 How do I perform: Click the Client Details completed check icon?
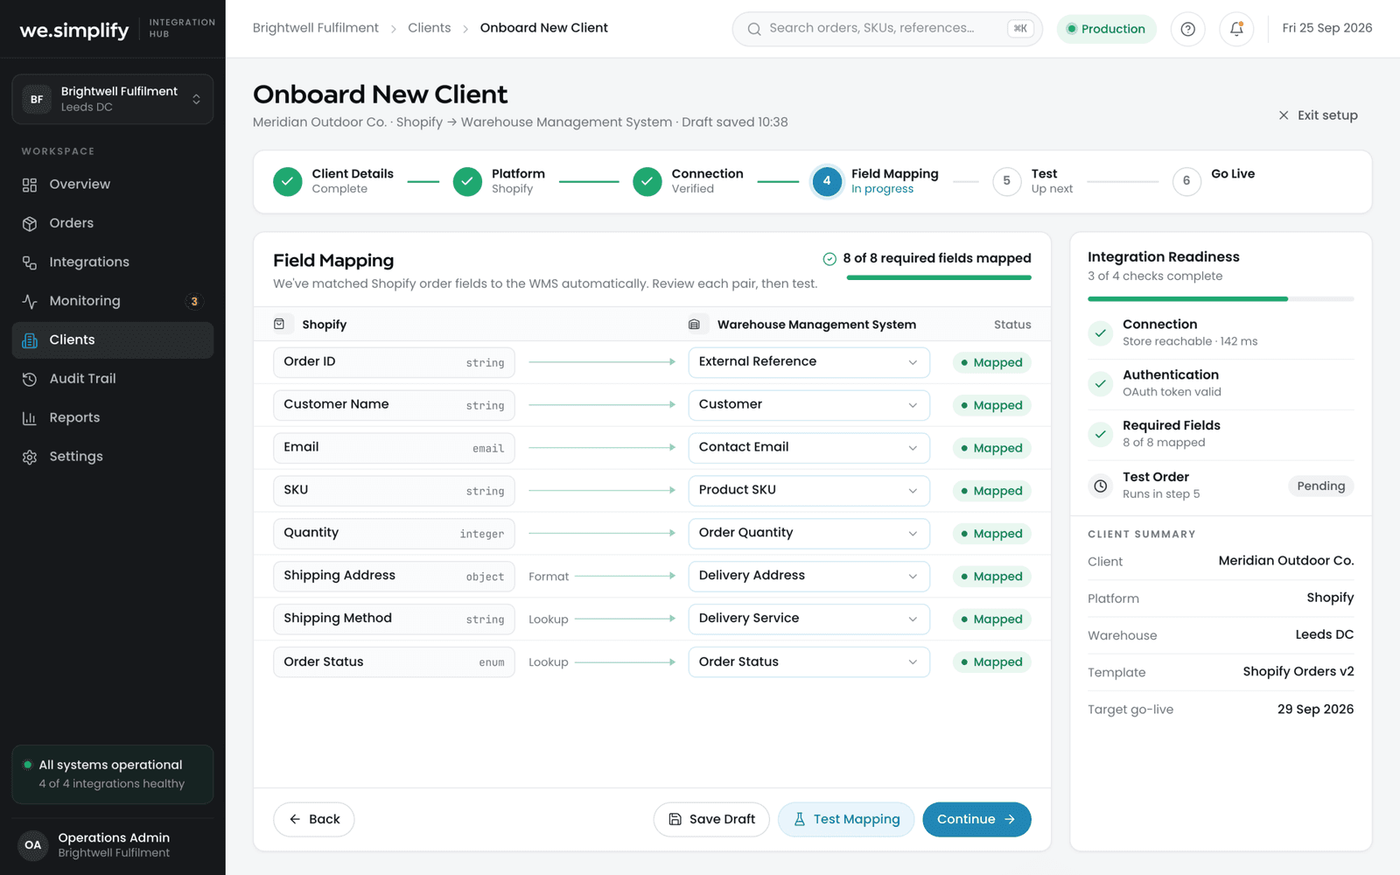pos(288,181)
